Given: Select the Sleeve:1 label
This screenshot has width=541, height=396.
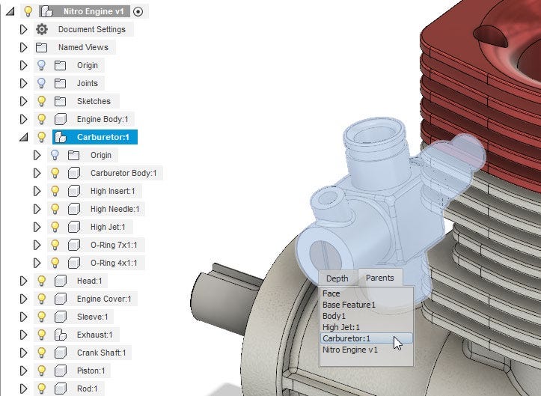Looking at the screenshot, I should coord(93,317).
